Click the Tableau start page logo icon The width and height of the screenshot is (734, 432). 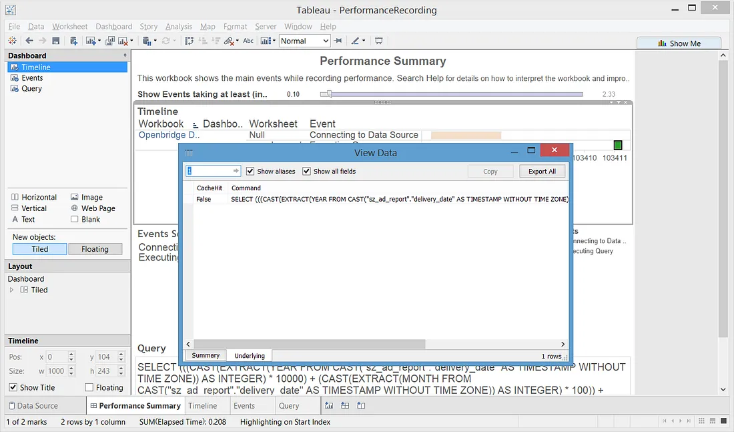tap(12, 41)
